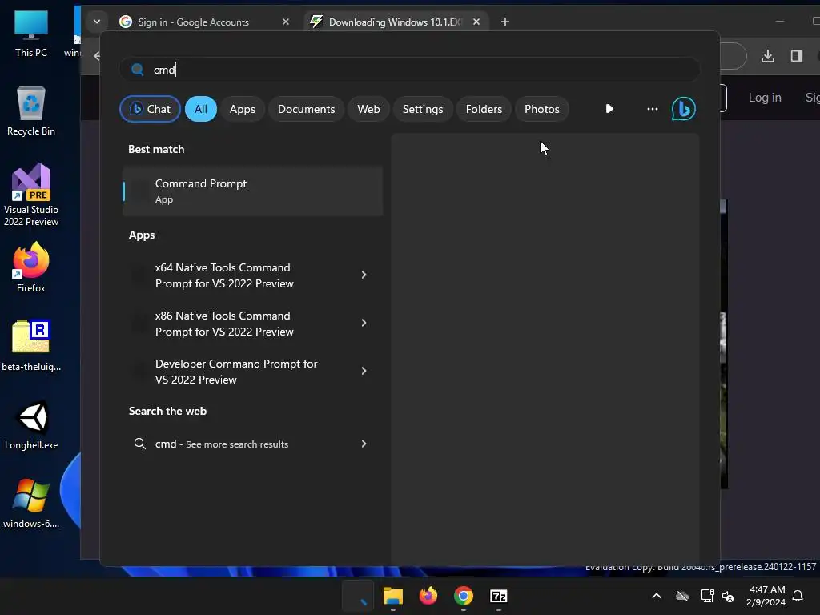Viewport: 820px width, 615px height.
Task: Select the Photos filter
Action: pos(542,109)
